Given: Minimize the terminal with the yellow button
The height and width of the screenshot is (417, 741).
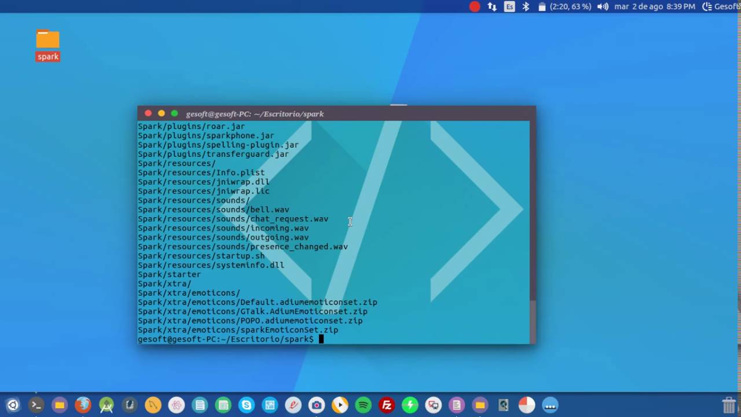Looking at the screenshot, I should pyautogui.click(x=162, y=114).
